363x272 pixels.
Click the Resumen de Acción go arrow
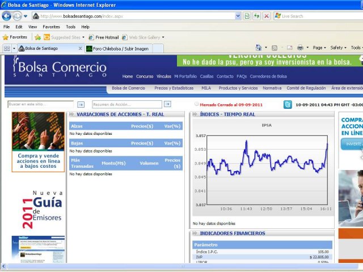(x=167, y=104)
